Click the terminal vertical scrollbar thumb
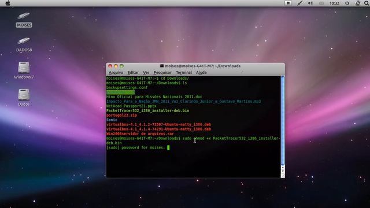370x208 pixels. coord(283,121)
